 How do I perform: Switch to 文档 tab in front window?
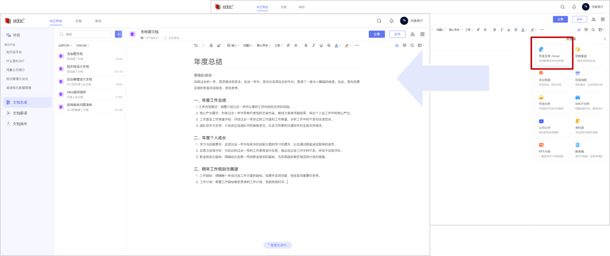click(x=79, y=21)
